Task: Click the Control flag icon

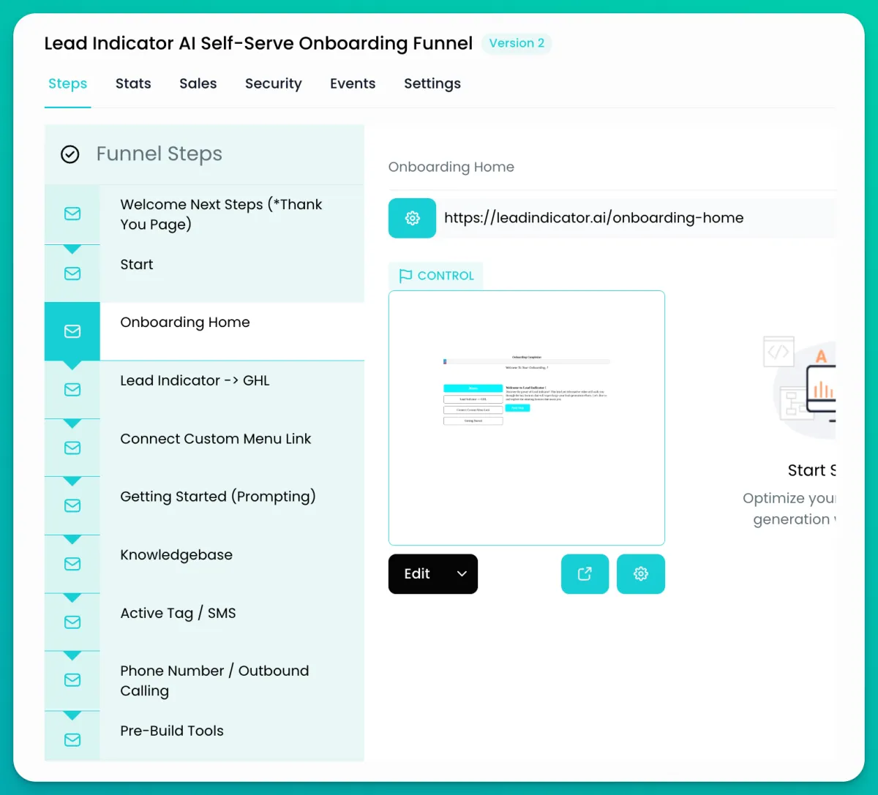Action: tap(405, 276)
